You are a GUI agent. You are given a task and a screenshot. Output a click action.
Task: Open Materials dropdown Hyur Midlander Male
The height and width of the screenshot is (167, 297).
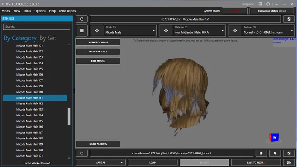click(x=199, y=31)
